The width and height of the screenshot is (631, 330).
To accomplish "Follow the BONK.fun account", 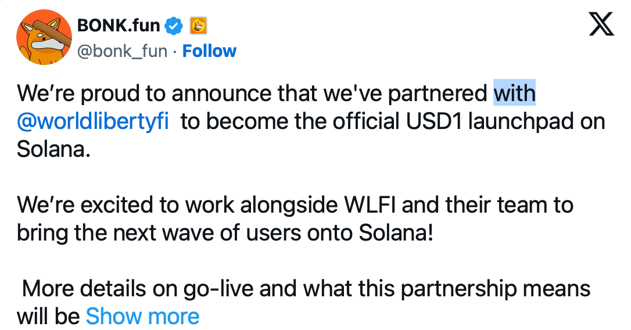I will click(209, 51).
